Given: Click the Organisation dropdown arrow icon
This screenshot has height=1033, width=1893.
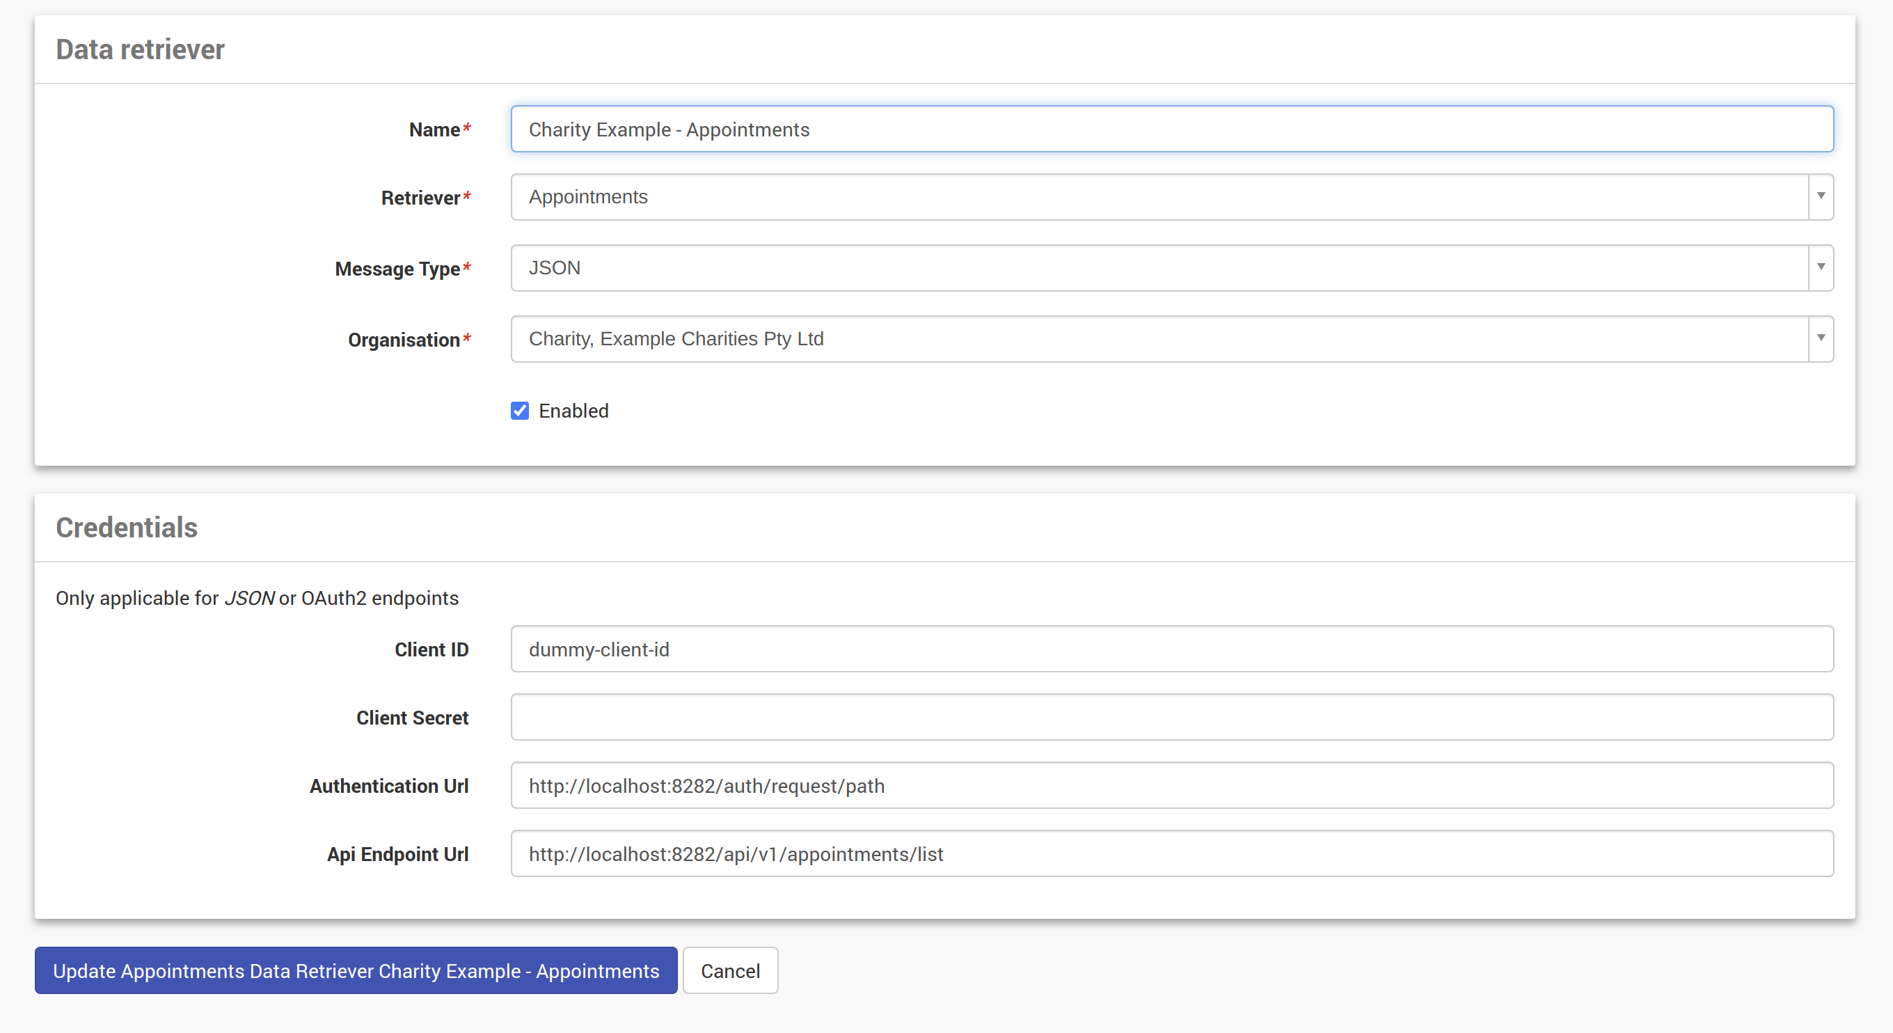Looking at the screenshot, I should [1820, 338].
